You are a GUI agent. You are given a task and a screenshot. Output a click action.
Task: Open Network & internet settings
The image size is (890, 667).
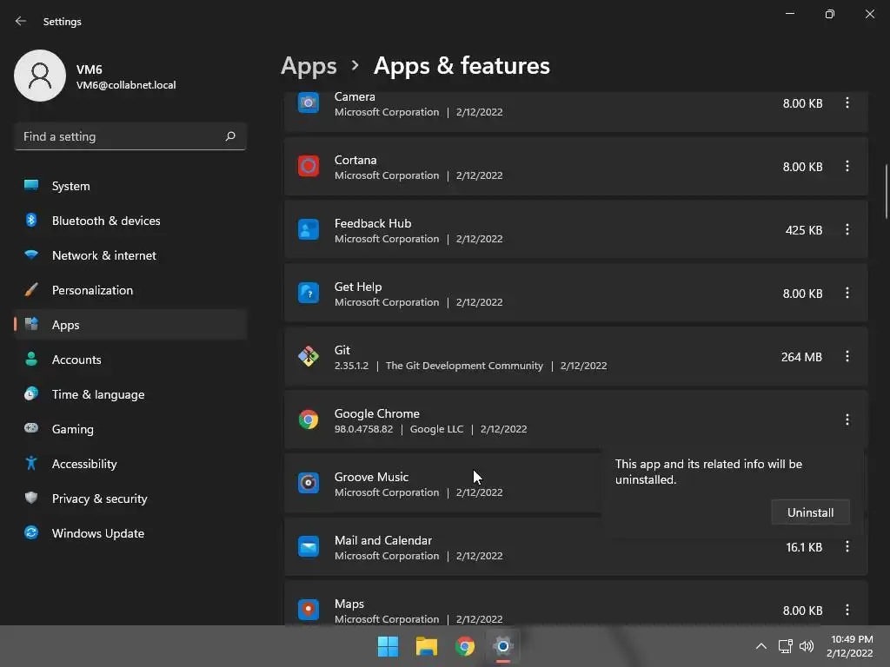pyautogui.click(x=130, y=255)
